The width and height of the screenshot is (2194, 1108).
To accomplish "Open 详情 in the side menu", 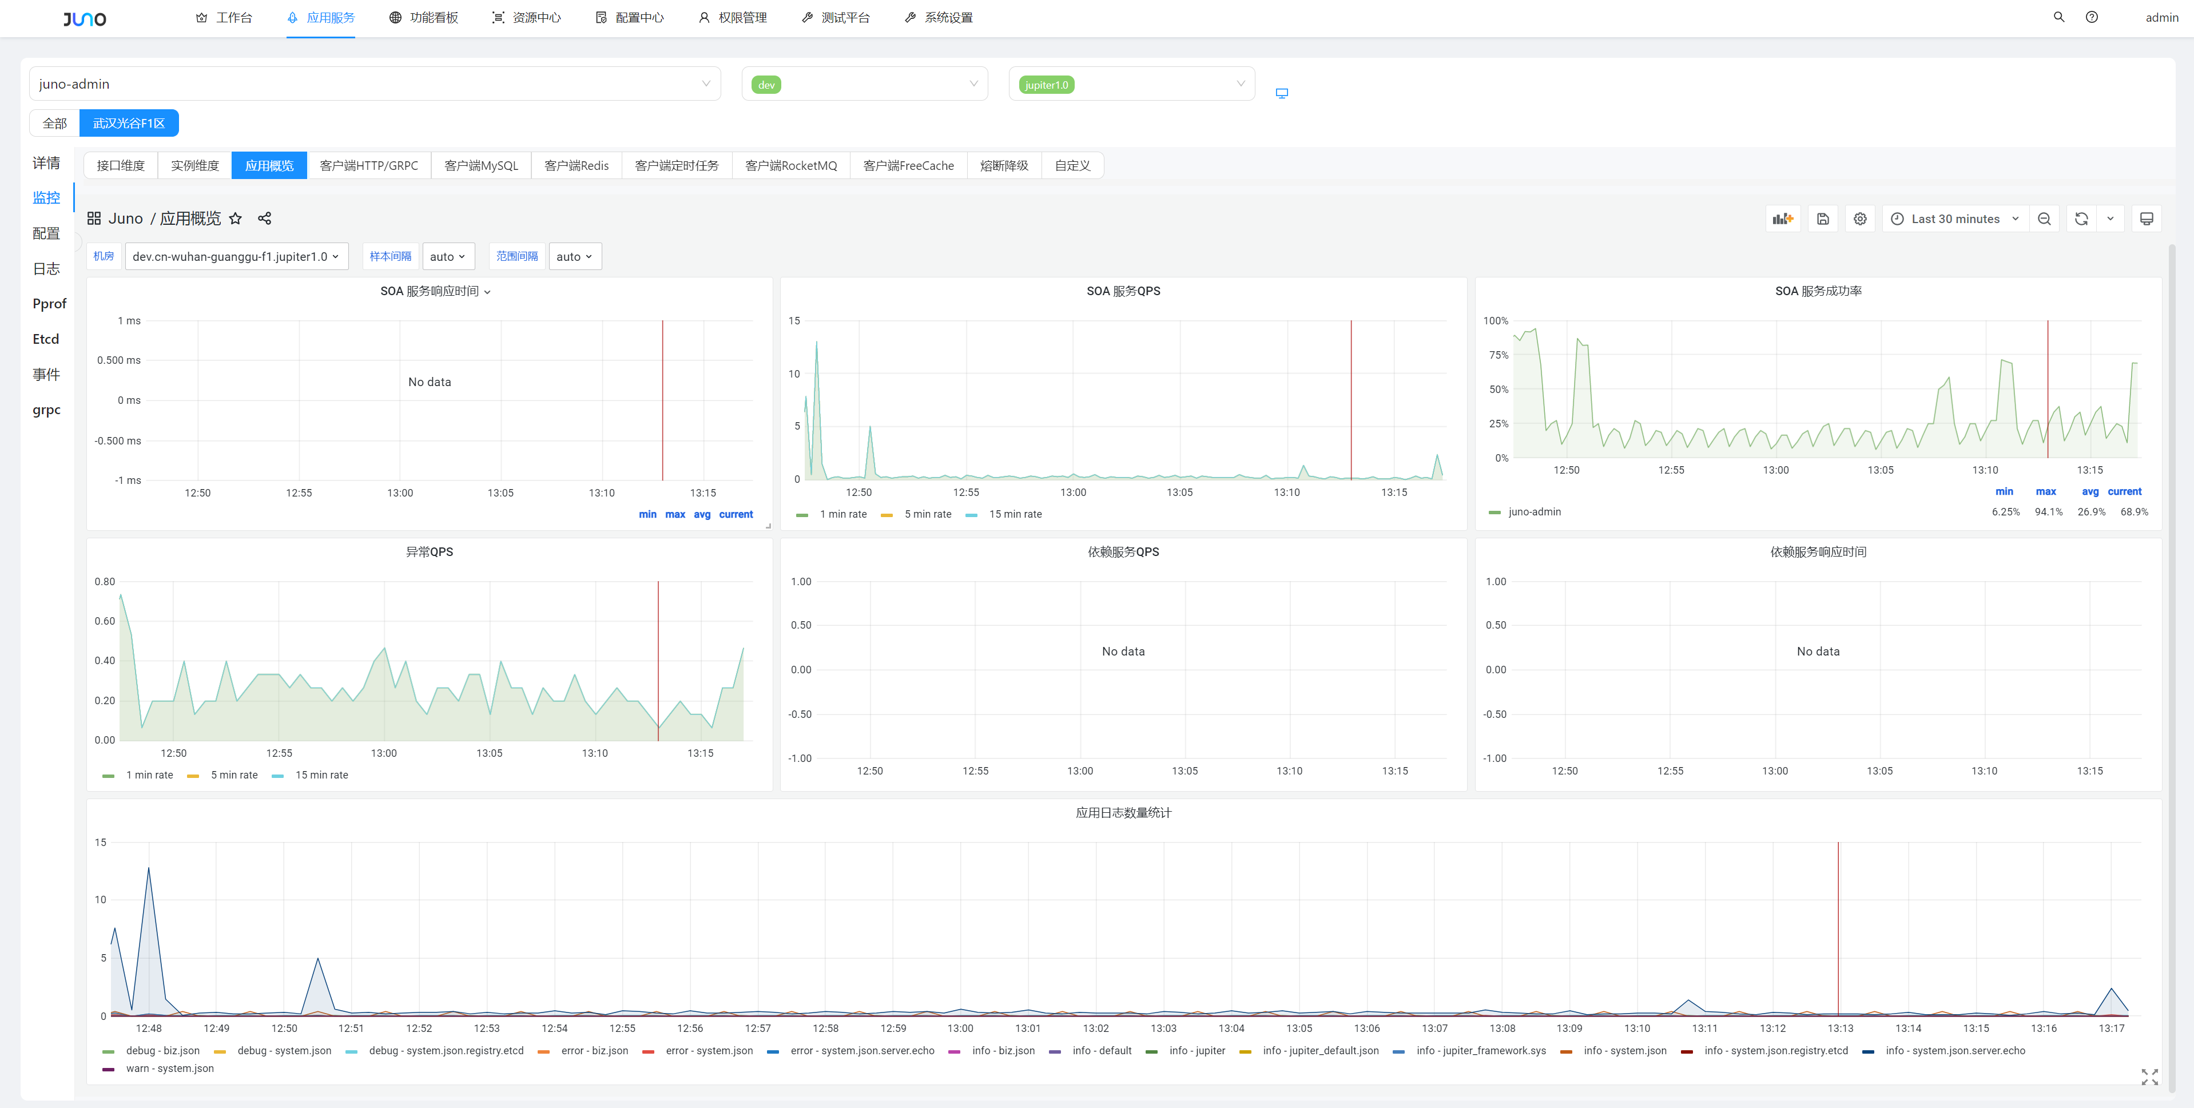I will [x=46, y=162].
